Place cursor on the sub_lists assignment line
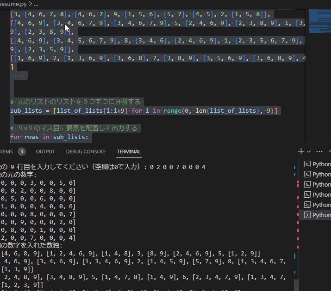The width and height of the screenshot is (331, 291). (139, 111)
